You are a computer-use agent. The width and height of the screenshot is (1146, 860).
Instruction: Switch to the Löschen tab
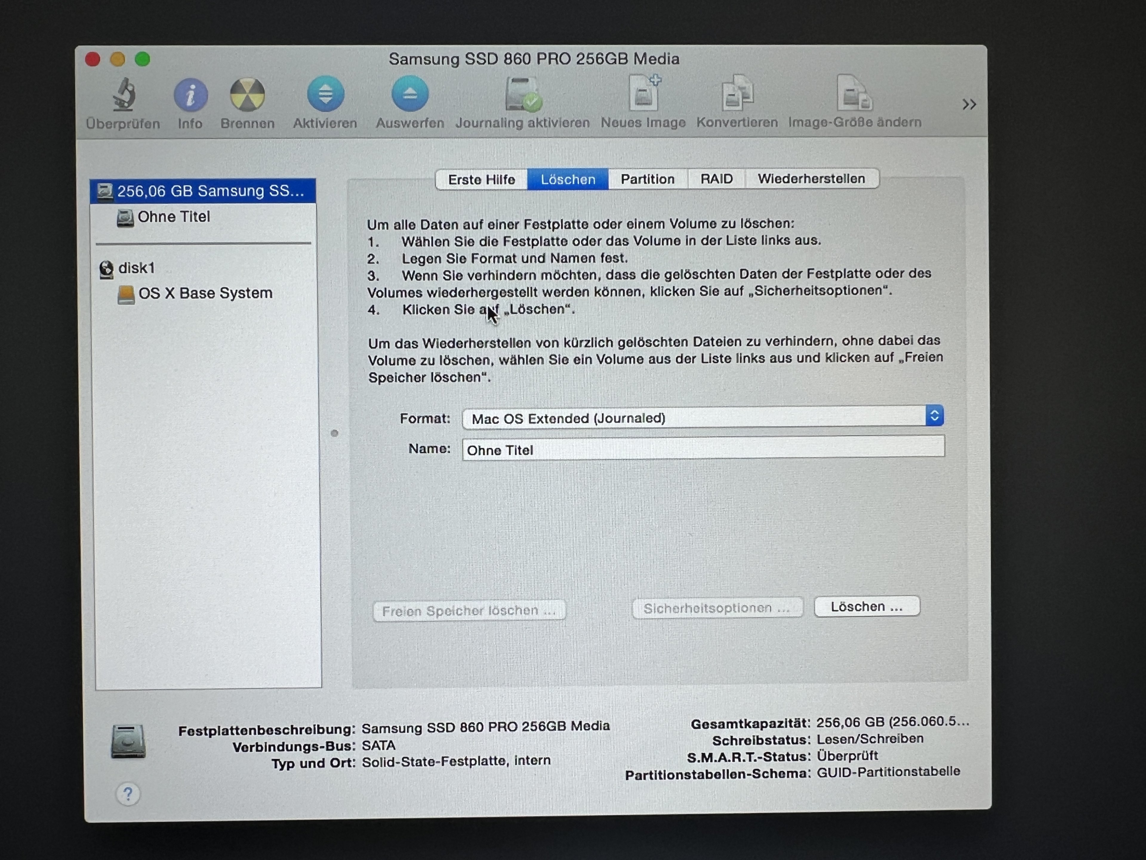[x=568, y=179]
